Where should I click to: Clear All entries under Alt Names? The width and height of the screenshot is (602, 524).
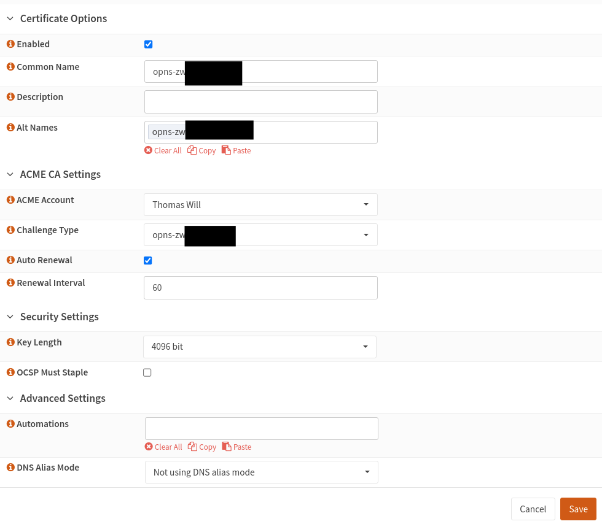click(163, 150)
